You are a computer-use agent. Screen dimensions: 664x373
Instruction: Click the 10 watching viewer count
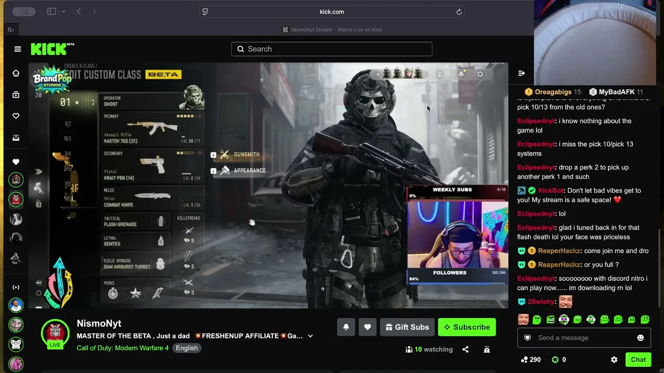(x=430, y=349)
